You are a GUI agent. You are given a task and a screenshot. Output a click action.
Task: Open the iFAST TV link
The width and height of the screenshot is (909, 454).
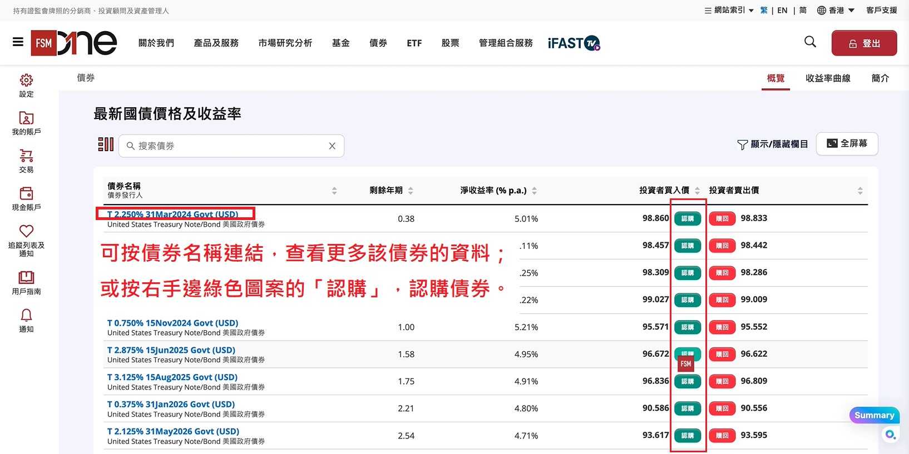point(574,43)
